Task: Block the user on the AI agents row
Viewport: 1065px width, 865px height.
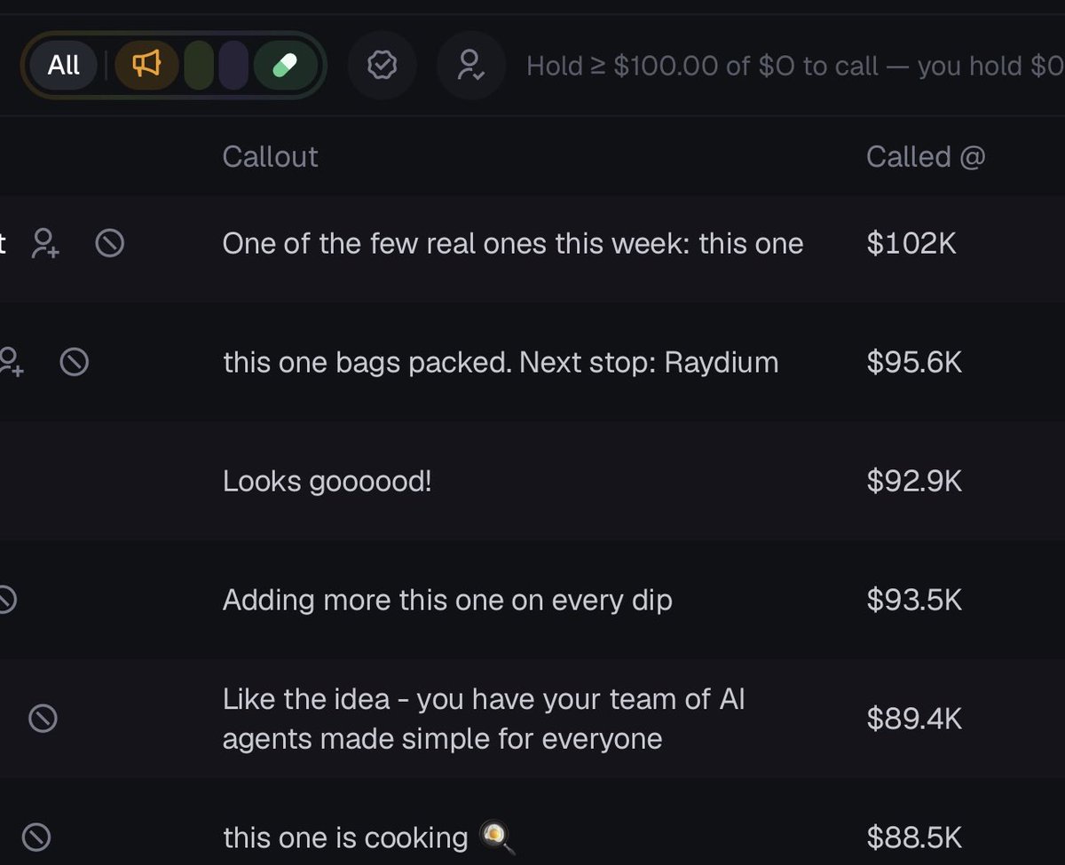Action: coord(43,718)
